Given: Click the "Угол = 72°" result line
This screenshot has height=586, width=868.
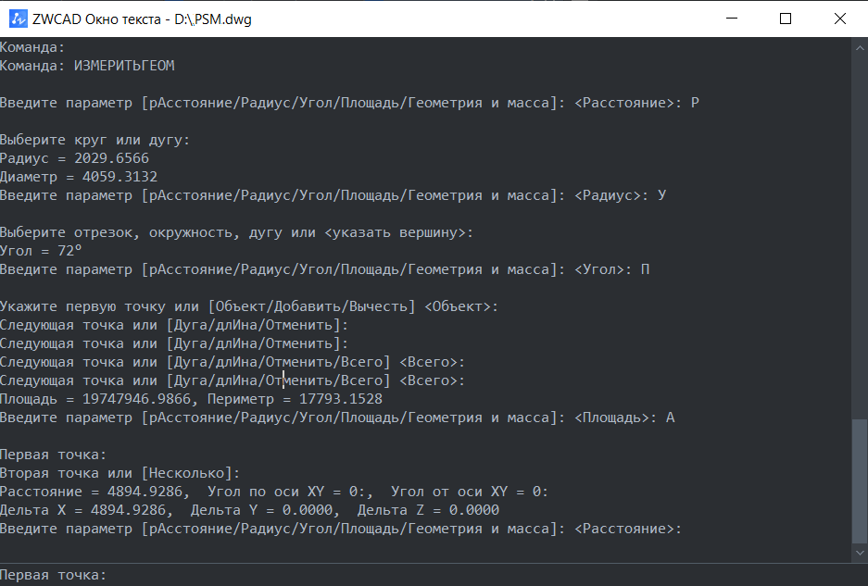Looking at the screenshot, I should point(43,251).
